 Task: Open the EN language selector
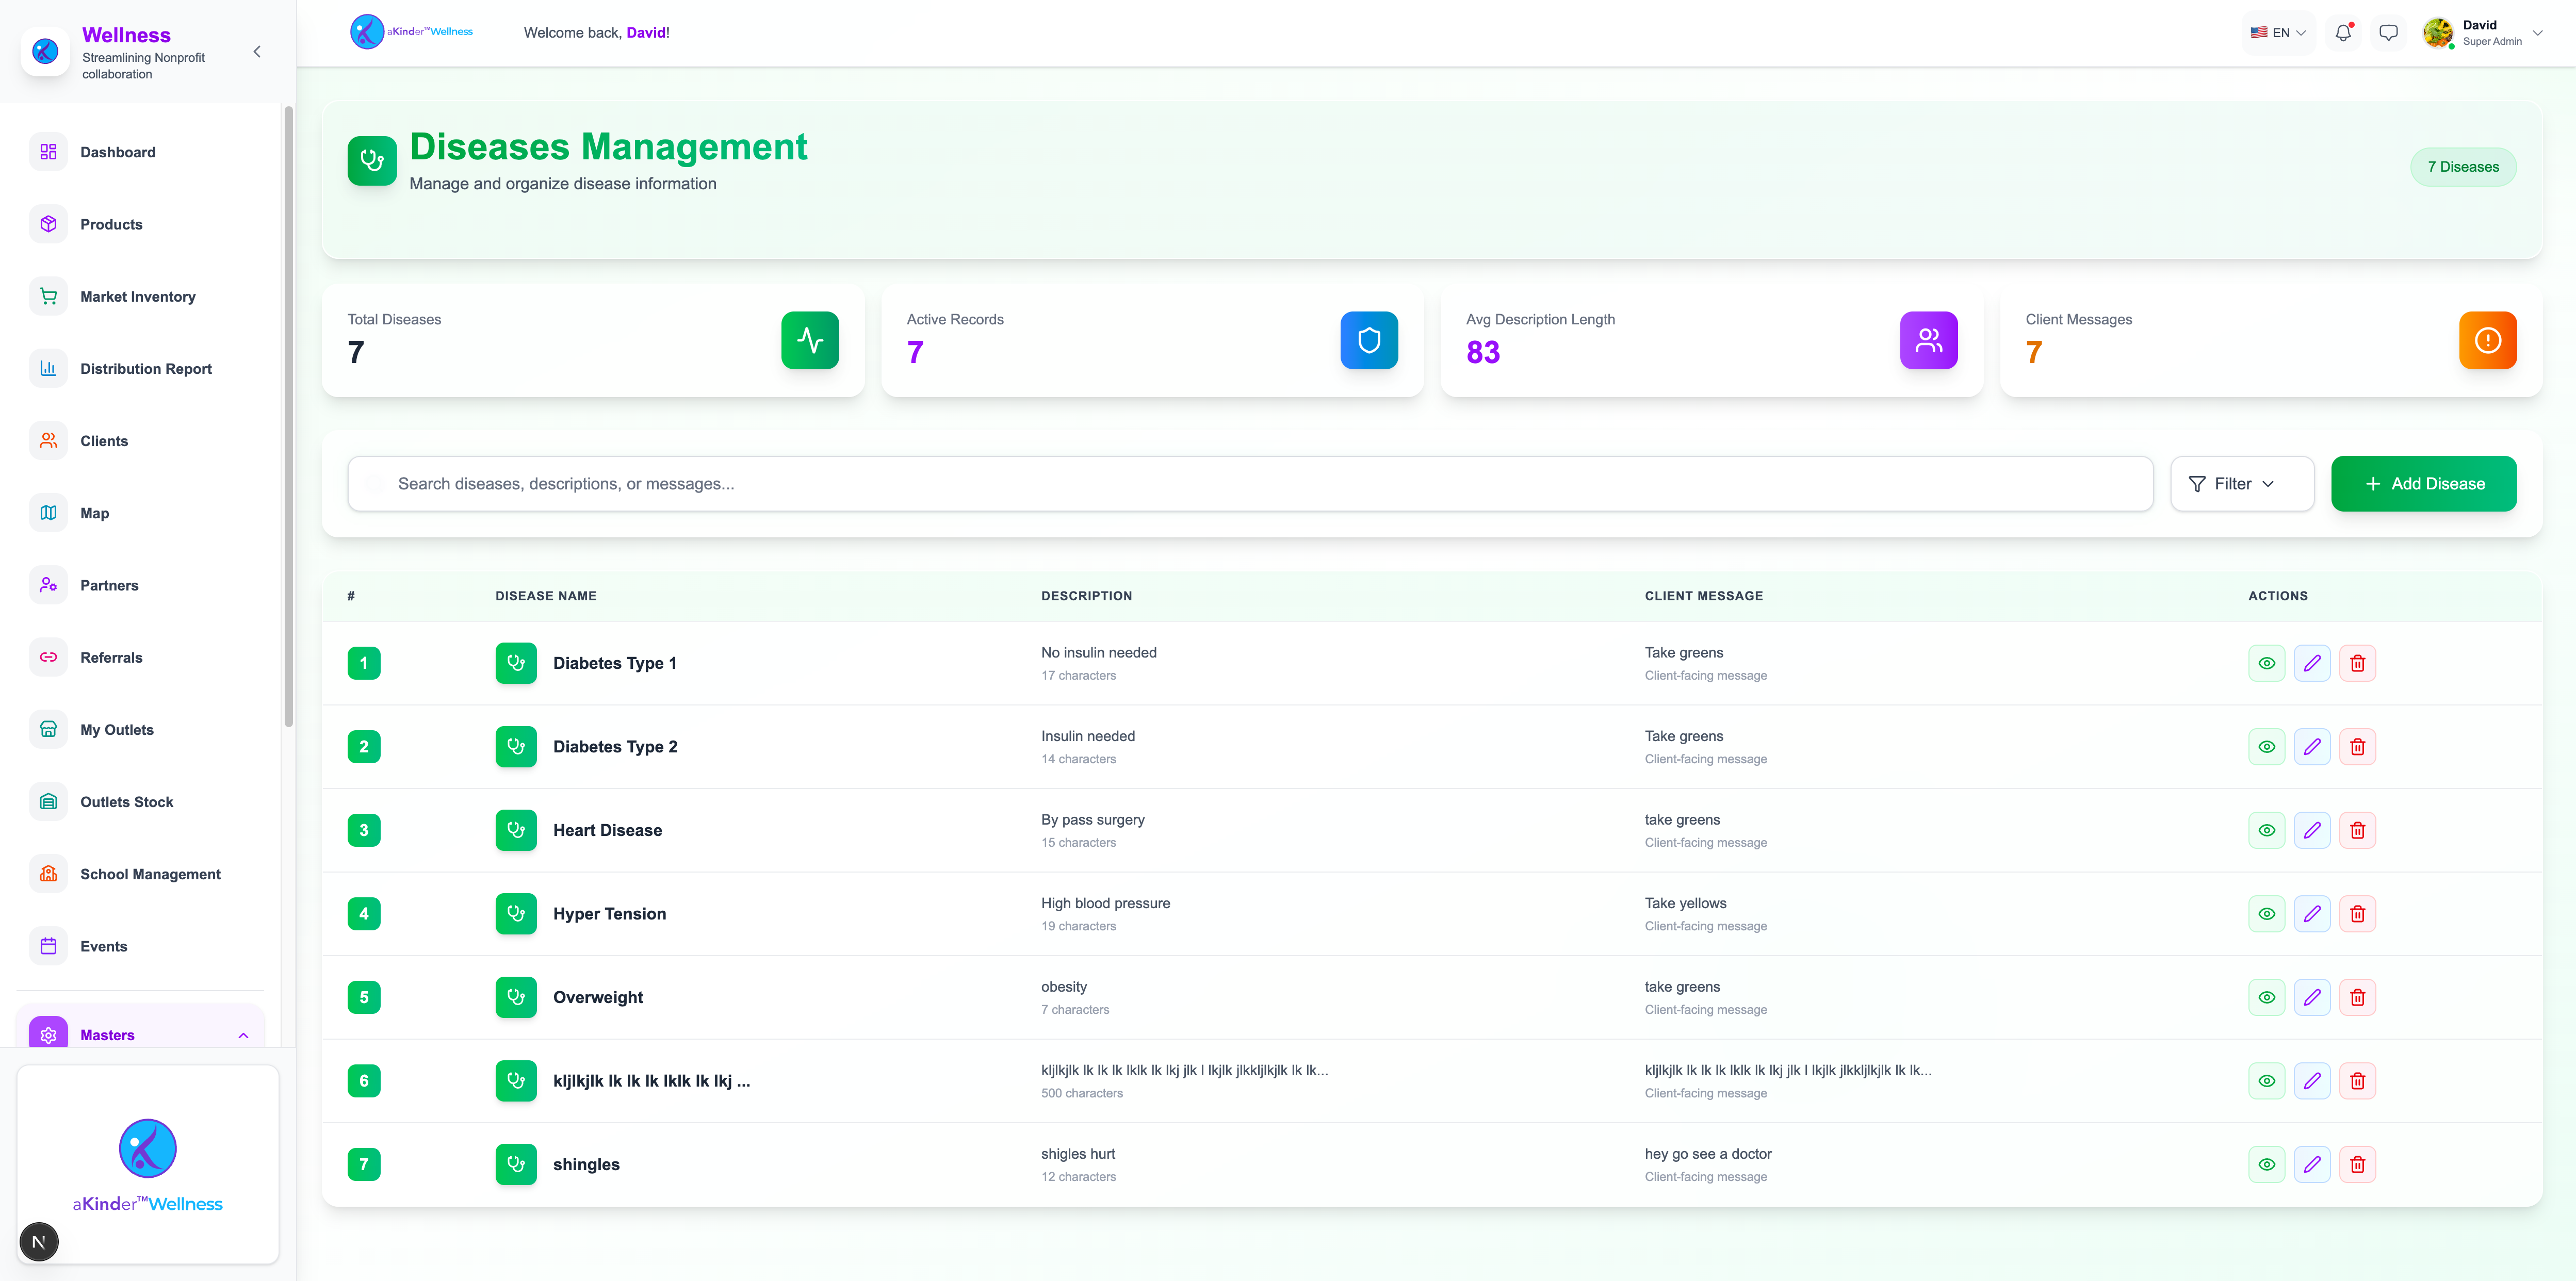click(x=2278, y=33)
